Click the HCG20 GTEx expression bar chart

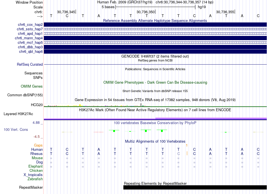(97, 105)
